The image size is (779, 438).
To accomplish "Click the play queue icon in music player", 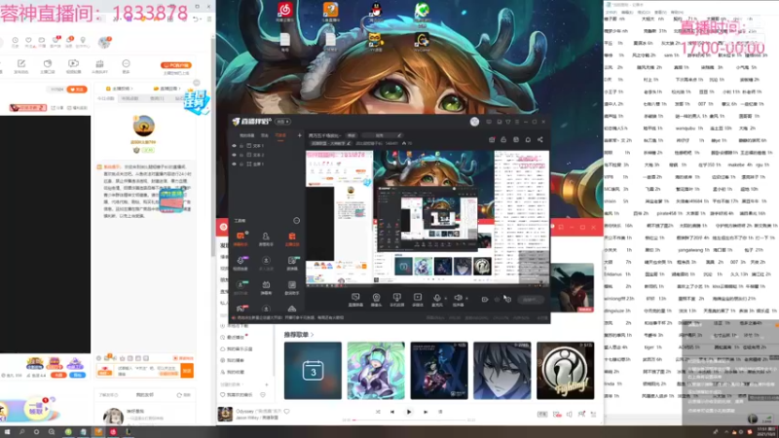I will (x=593, y=415).
